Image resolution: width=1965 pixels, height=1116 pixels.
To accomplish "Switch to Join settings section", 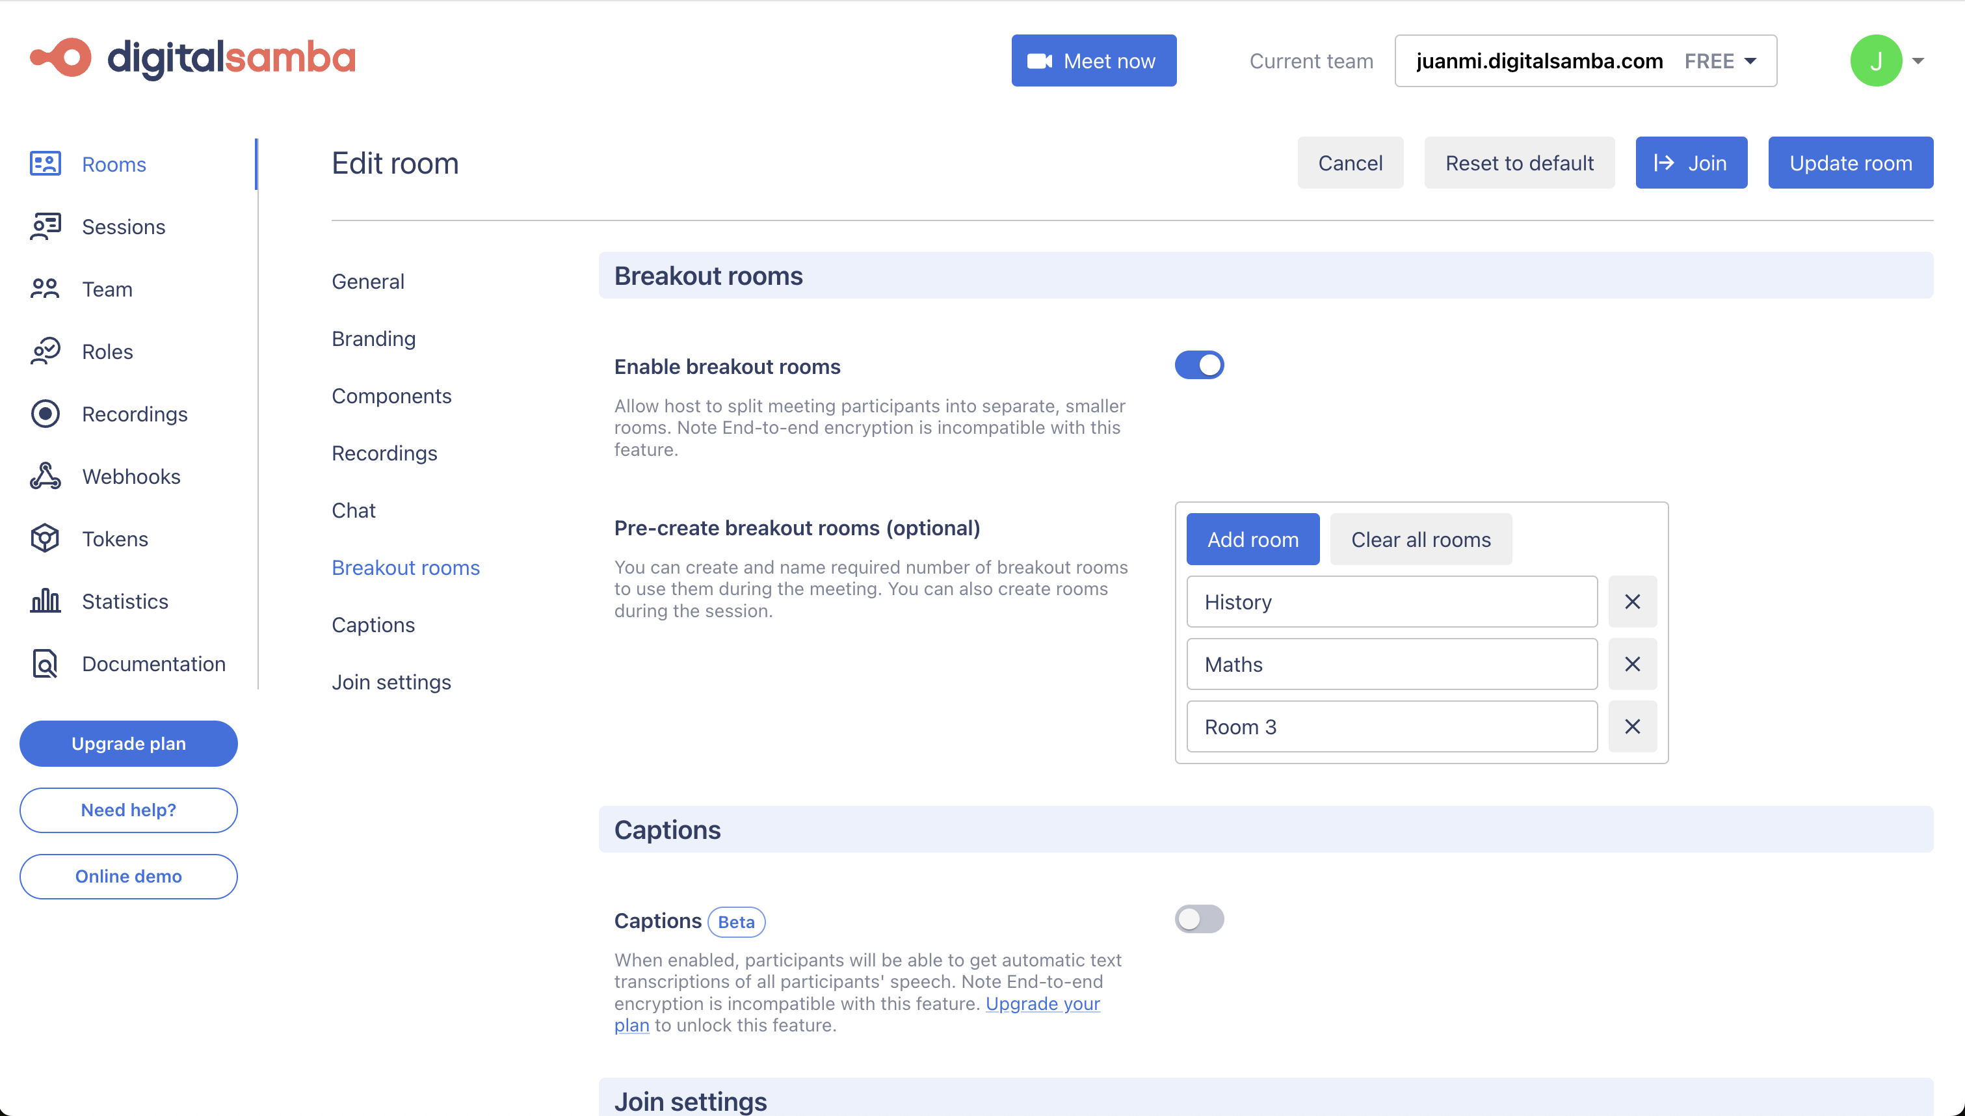I will (391, 682).
